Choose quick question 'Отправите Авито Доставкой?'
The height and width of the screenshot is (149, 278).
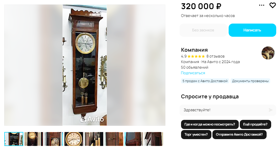[239, 135]
